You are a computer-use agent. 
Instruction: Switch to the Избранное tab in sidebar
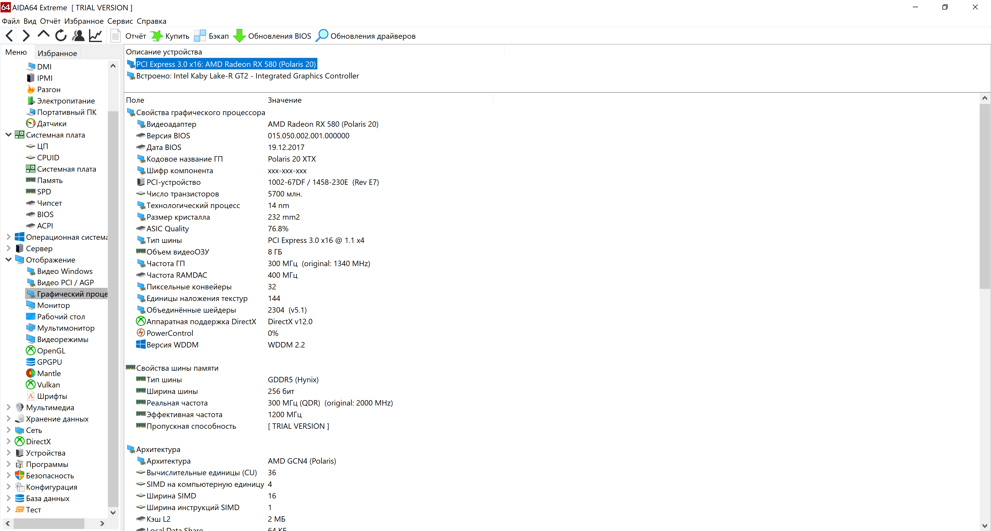pyautogui.click(x=57, y=53)
